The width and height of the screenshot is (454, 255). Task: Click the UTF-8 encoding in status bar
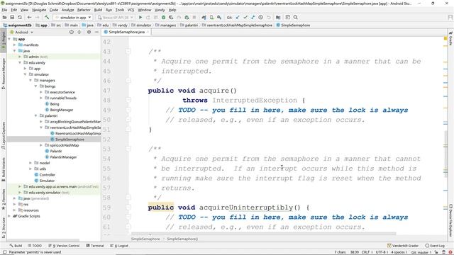pos(380,252)
